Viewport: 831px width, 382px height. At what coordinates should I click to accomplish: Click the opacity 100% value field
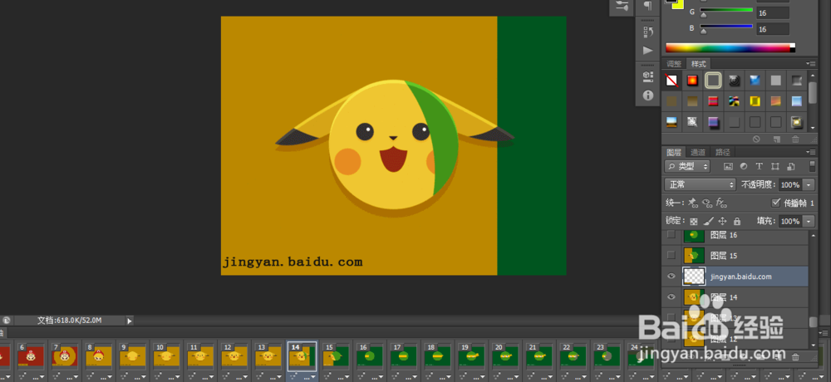(789, 185)
